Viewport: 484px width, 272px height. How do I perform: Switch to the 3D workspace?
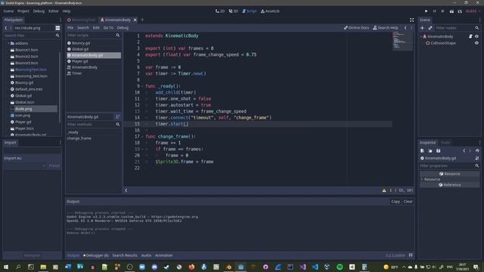(234, 11)
